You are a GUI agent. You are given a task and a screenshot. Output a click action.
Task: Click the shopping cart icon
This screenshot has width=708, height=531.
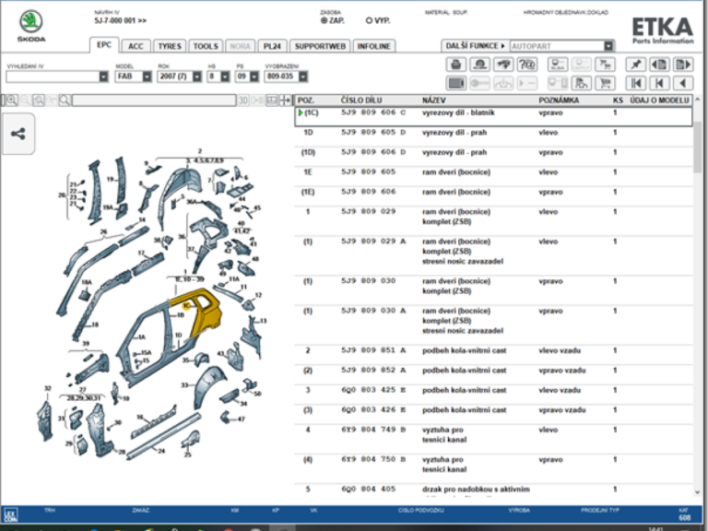(x=606, y=83)
